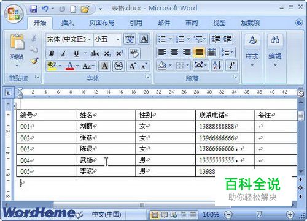
Task: Switch to the 页面布局 tab
Action: (102, 23)
